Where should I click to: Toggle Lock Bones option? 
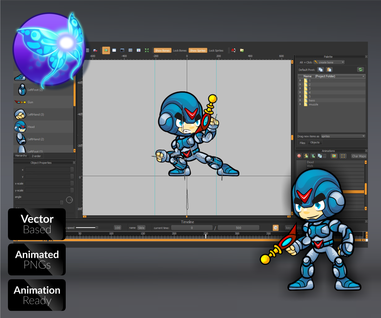180,51
